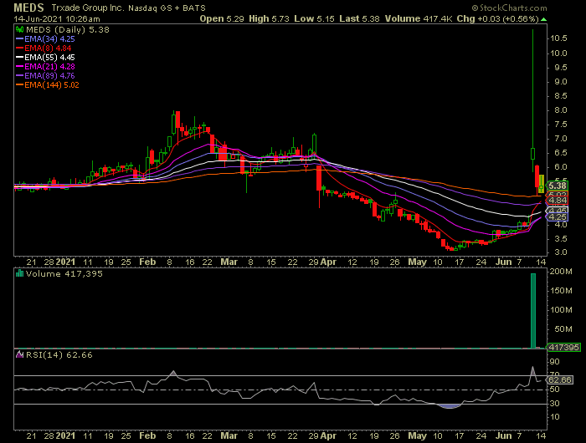Click the 14-Jun-2021 10:26am timestamp
This screenshot has height=443, width=586.
point(57,18)
